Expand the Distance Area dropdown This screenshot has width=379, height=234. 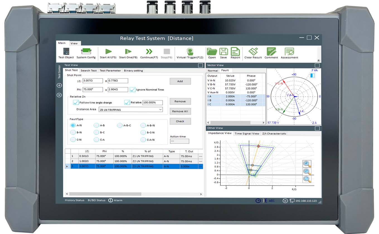[161, 110]
